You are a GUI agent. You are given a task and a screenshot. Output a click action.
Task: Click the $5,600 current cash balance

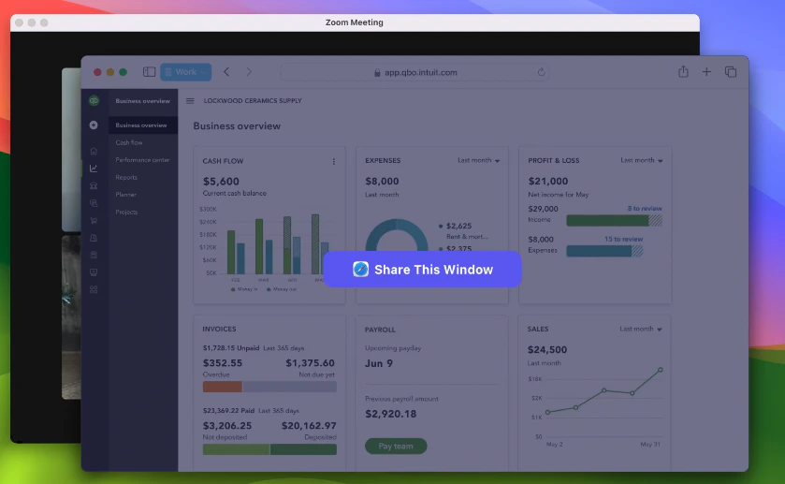[221, 182]
